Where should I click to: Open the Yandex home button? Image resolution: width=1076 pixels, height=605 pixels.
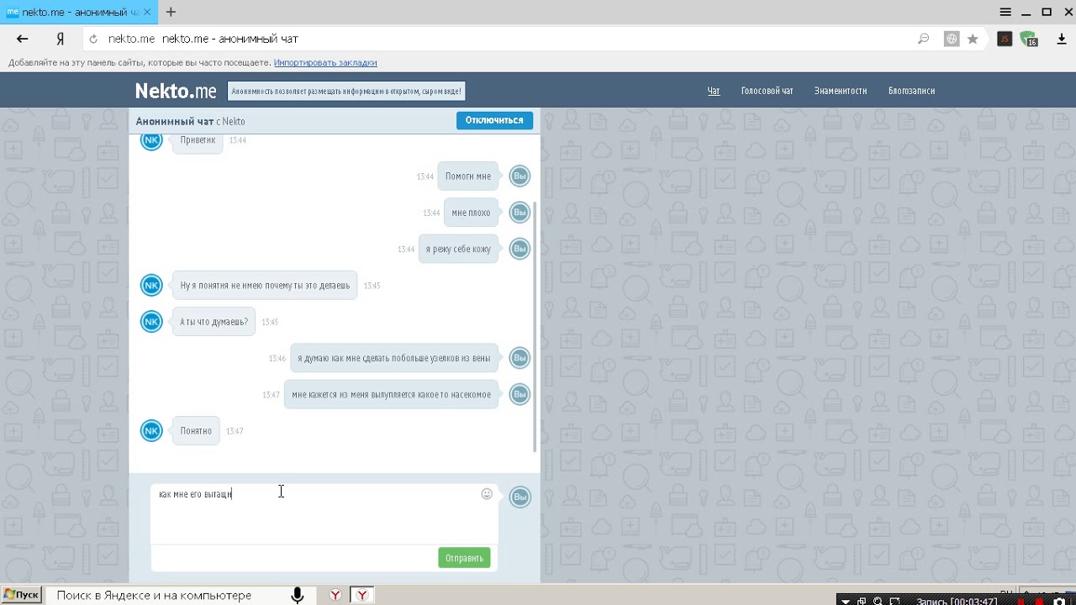pyautogui.click(x=61, y=39)
